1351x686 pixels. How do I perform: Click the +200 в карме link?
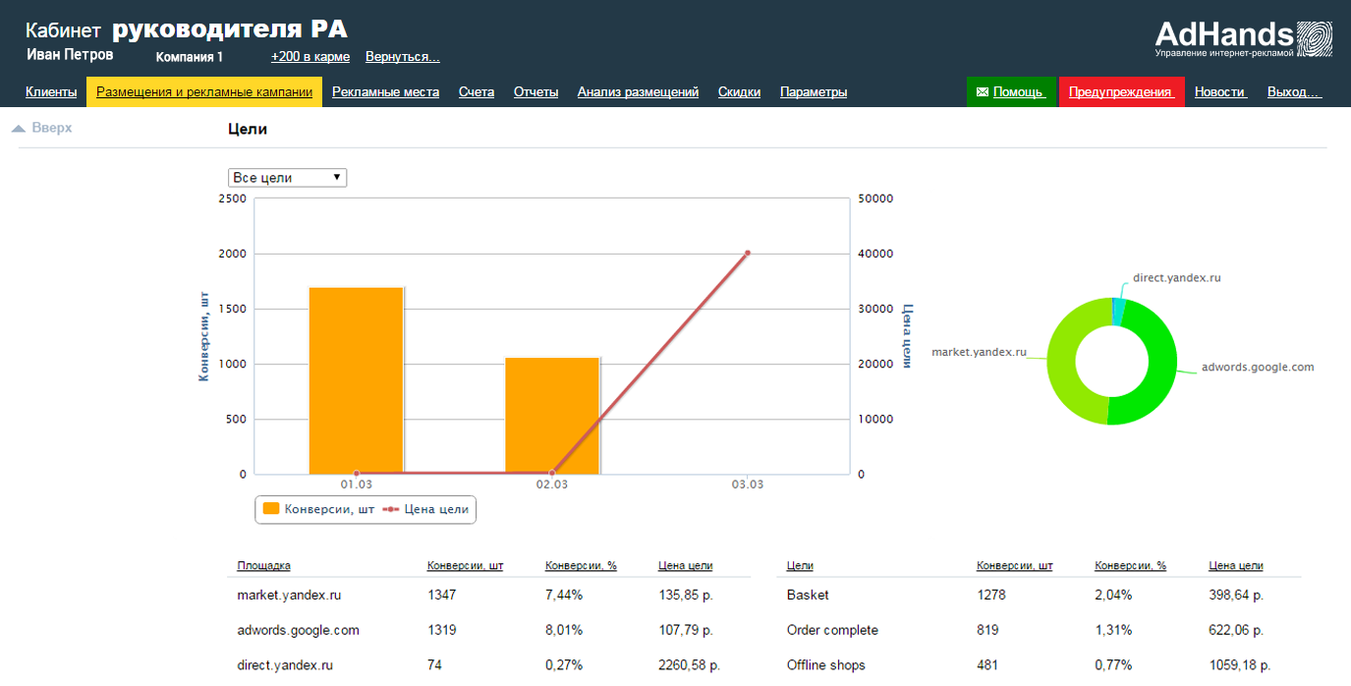coord(310,57)
